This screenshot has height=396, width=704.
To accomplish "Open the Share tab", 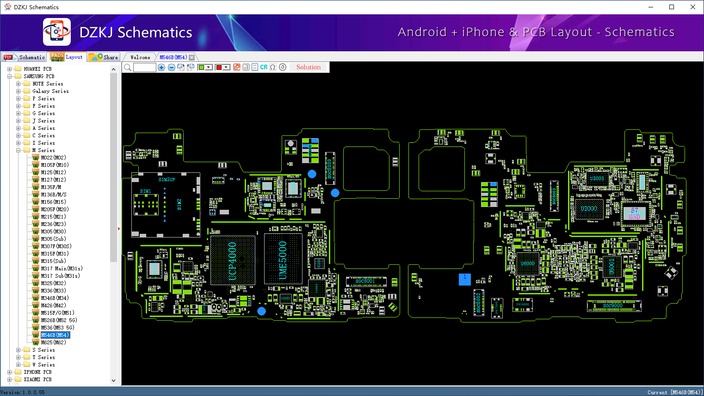I will coord(104,57).
